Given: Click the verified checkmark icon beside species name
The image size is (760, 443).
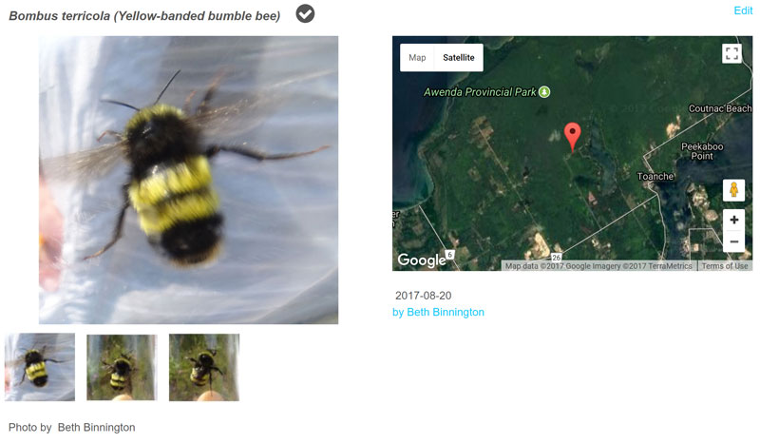Looking at the screenshot, I should point(305,13).
